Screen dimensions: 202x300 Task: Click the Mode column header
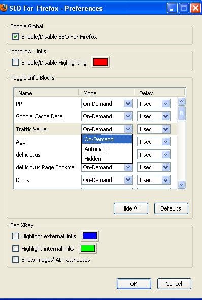point(107,93)
